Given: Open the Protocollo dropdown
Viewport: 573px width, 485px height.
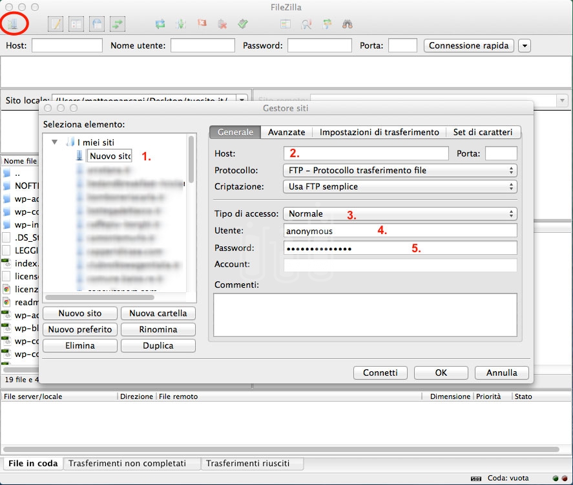Looking at the screenshot, I should click(x=400, y=171).
